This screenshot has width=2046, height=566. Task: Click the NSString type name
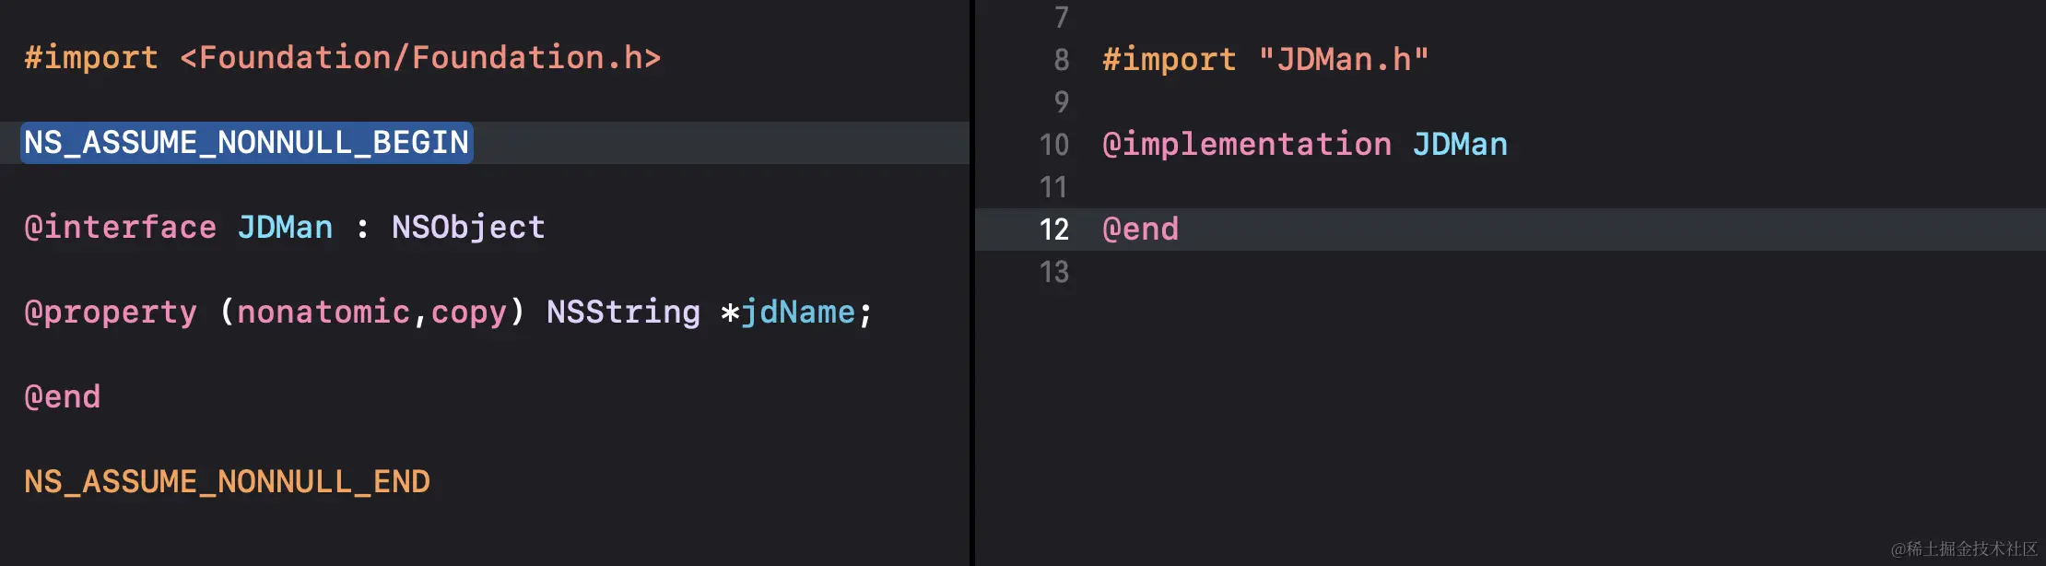(x=623, y=312)
